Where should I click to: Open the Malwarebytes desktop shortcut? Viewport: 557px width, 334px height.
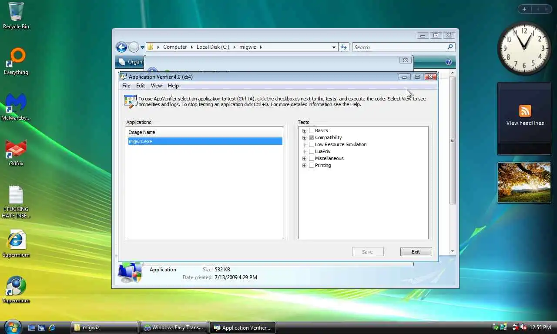pyautogui.click(x=16, y=107)
